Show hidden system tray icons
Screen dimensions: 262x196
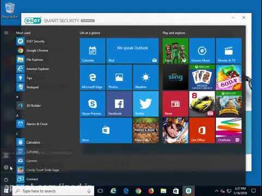coord(217,191)
